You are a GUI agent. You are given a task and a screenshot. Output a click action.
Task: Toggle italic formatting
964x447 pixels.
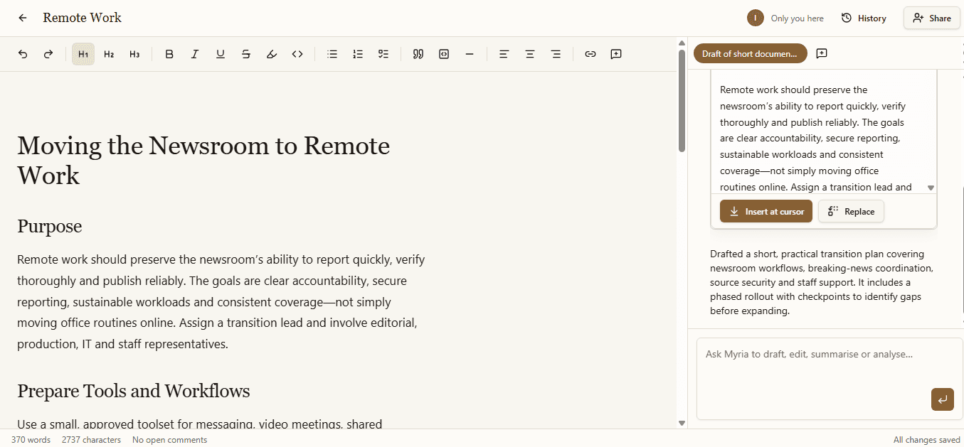[195, 54]
